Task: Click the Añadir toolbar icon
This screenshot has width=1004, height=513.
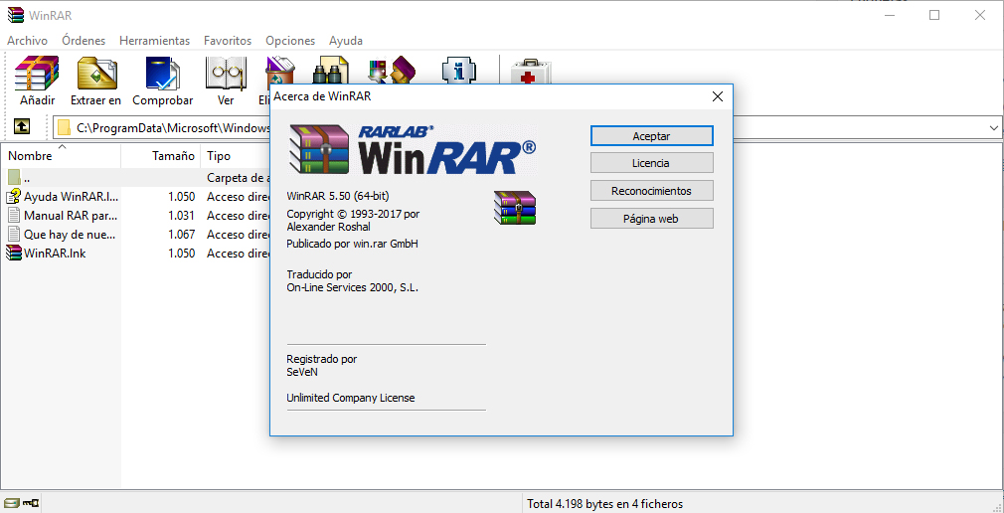Action: (x=37, y=73)
